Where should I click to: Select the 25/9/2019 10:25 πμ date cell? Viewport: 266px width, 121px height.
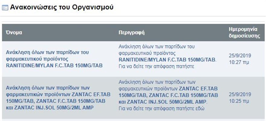click(240, 98)
